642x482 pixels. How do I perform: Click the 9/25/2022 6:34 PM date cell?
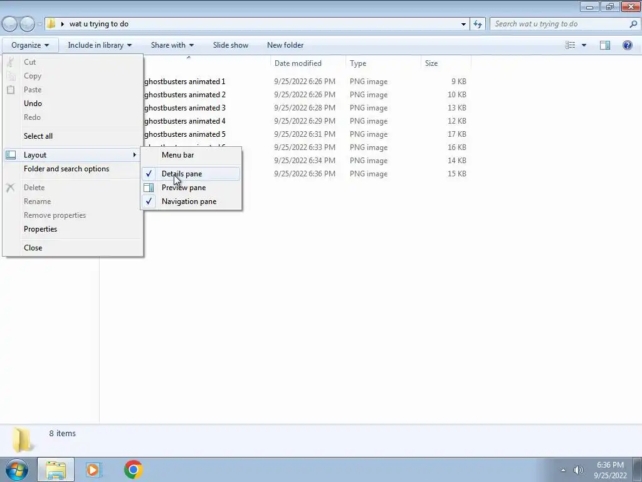[305, 161]
